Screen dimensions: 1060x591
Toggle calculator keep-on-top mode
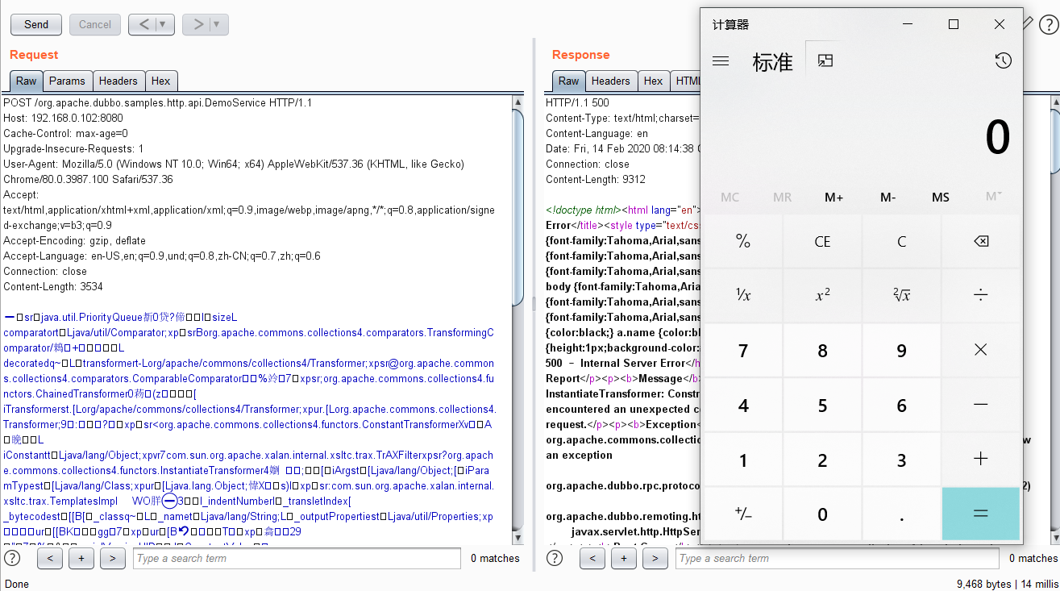pyautogui.click(x=825, y=61)
